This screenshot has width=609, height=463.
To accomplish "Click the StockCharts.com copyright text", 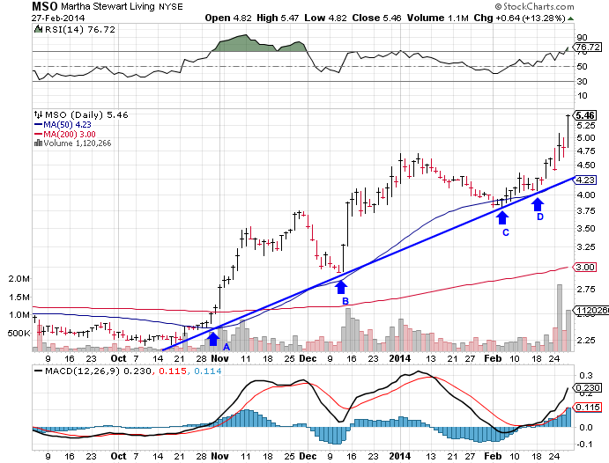I will coord(534,6).
